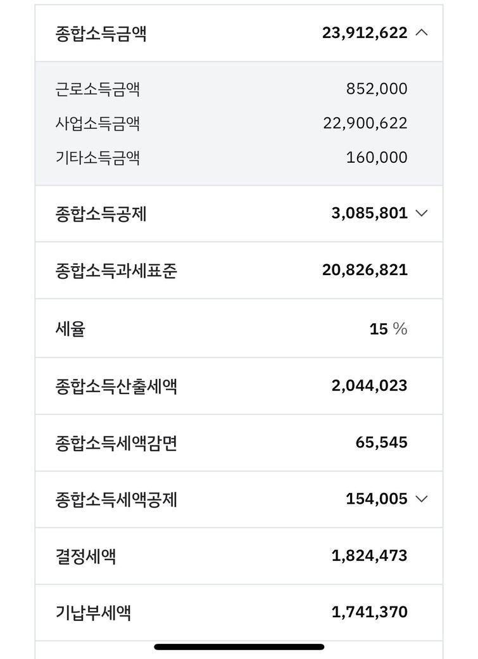The height and width of the screenshot is (659, 478).
Task: Select the 기타소득금액 label
Action: (97, 157)
